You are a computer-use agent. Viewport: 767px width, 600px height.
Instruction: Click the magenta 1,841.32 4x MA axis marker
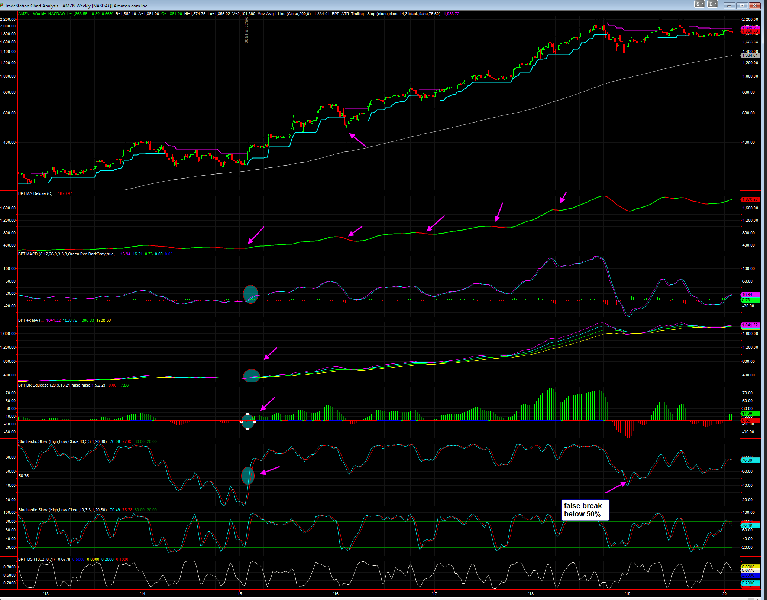[750, 325]
